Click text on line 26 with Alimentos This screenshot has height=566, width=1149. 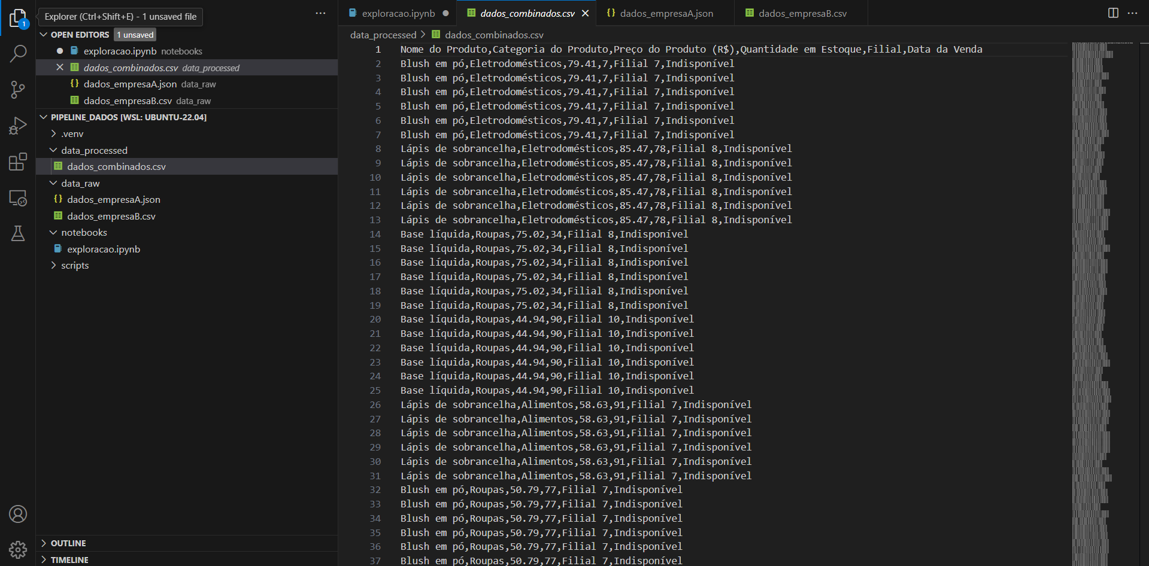pos(576,404)
